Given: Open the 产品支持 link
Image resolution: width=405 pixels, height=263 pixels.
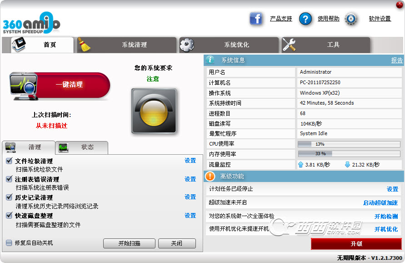Looking at the screenshot, I should 281,19.
